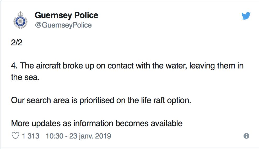Open the Guernsey Police crest avatar
This screenshot has width=259, height=149.
click(20, 20)
